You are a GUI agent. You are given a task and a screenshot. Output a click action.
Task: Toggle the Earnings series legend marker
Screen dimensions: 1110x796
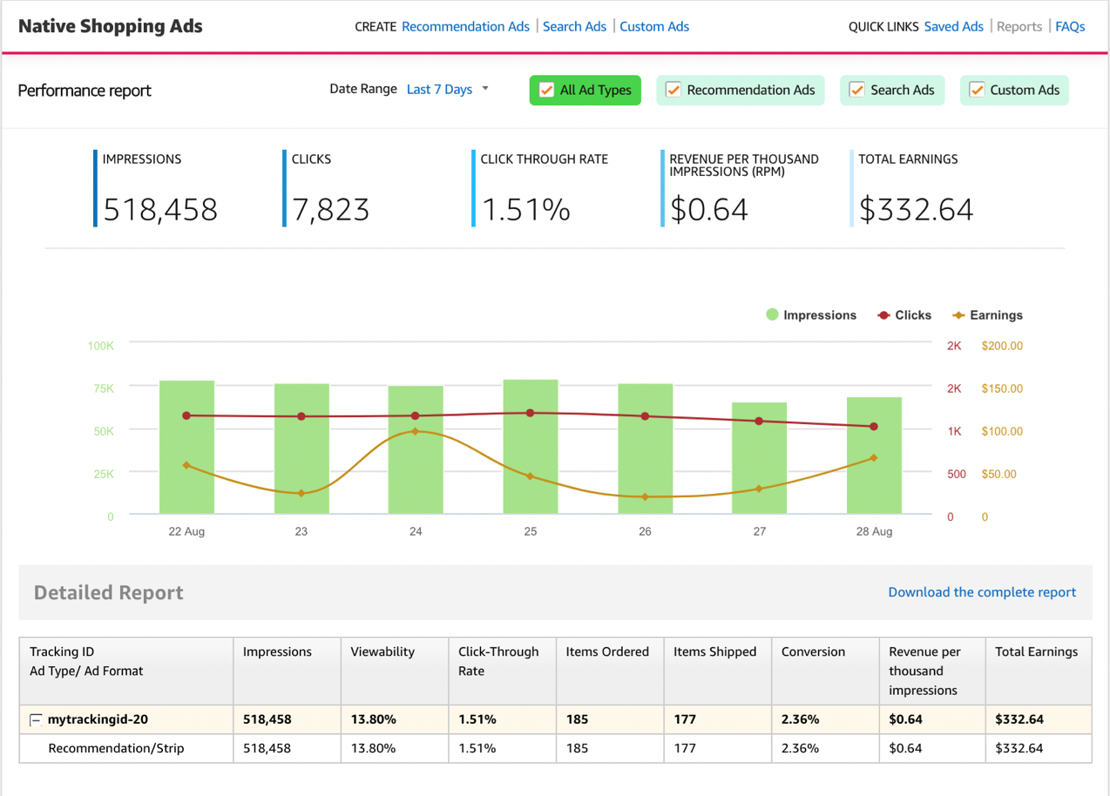[958, 315]
